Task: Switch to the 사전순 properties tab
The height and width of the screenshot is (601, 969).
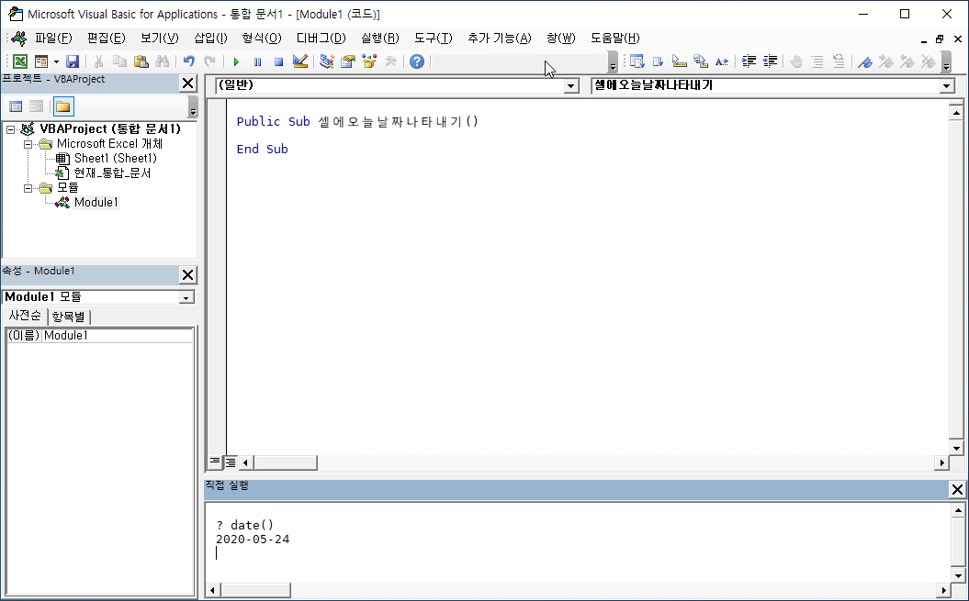Action: (x=25, y=316)
